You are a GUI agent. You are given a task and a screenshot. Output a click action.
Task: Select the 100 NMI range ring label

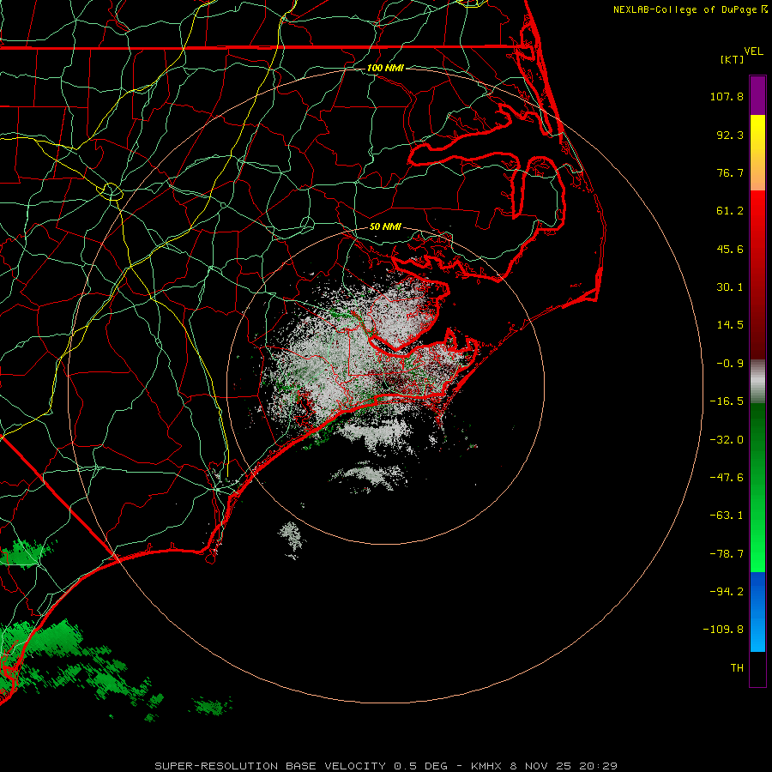point(385,68)
